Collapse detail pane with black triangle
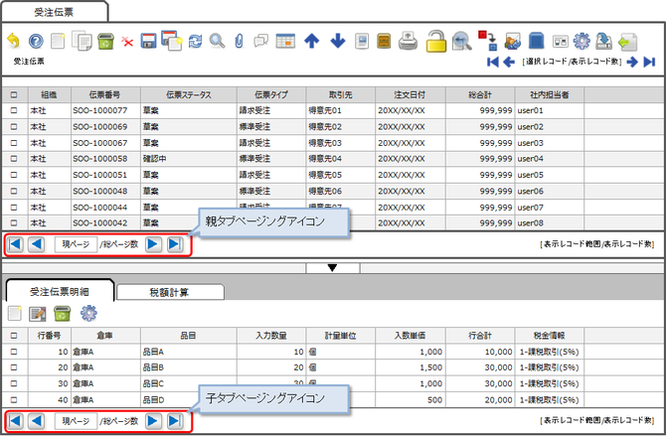Screen dimensions: 666x436 [333, 267]
